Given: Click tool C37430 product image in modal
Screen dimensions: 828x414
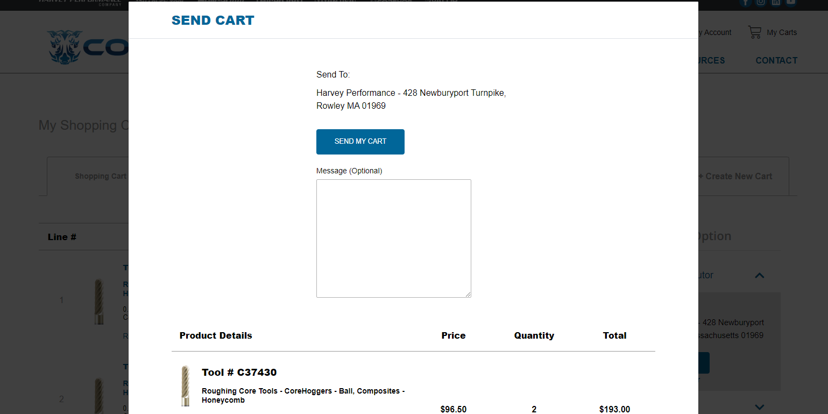Looking at the screenshot, I should (x=186, y=385).
